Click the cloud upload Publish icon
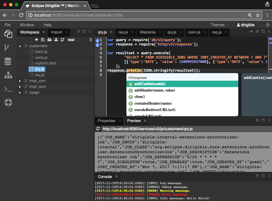The image size is (272, 201). click(49, 40)
